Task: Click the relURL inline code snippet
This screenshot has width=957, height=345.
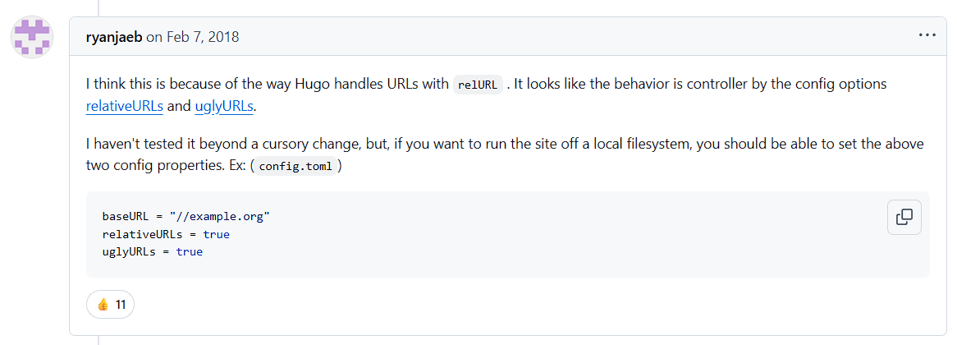Action: [x=478, y=85]
